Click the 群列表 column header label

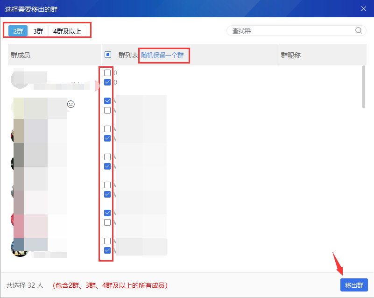point(128,55)
